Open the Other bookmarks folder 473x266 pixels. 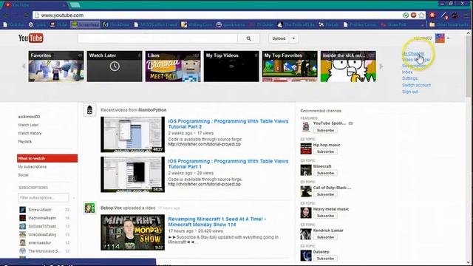coord(449,24)
